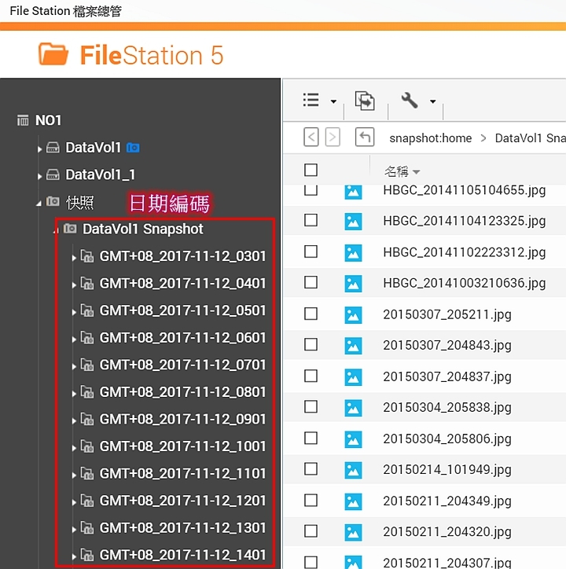Collapse the 快照 tree node
This screenshot has width=566, height=569.
point(39,204)
